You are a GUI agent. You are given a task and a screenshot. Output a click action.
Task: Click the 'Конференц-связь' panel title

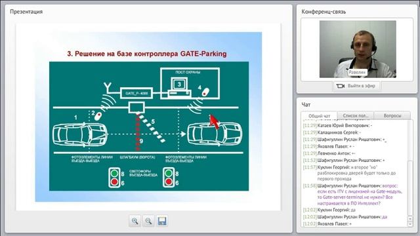point(324,12)
